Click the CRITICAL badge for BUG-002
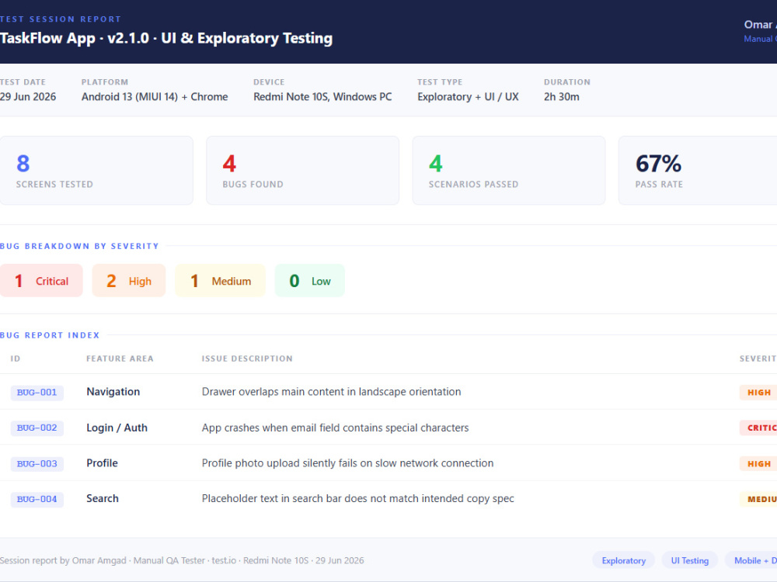This screenshot has height=582, width=777. click(x=758, y=428)
